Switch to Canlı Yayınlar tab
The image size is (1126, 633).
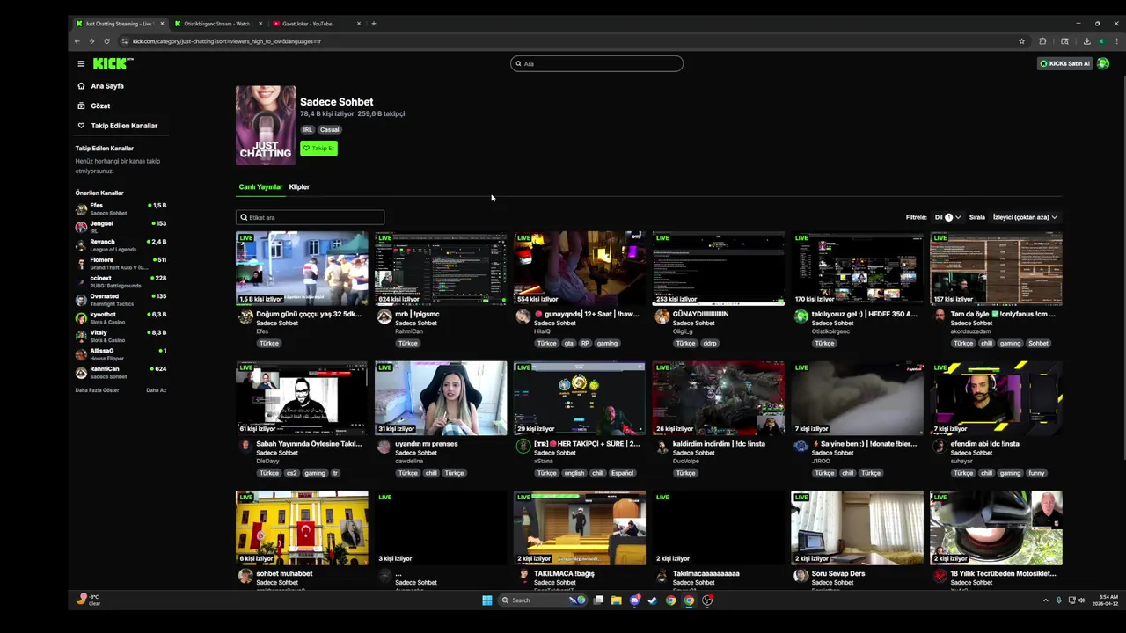tap(260, 187)
